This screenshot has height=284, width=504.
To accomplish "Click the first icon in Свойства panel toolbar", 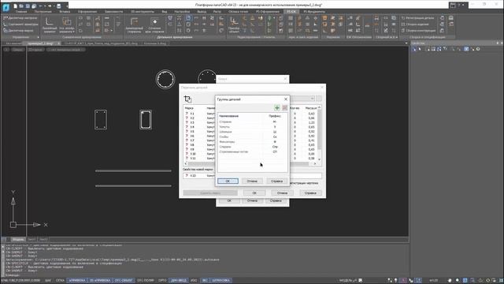I will tap(414, 49).
